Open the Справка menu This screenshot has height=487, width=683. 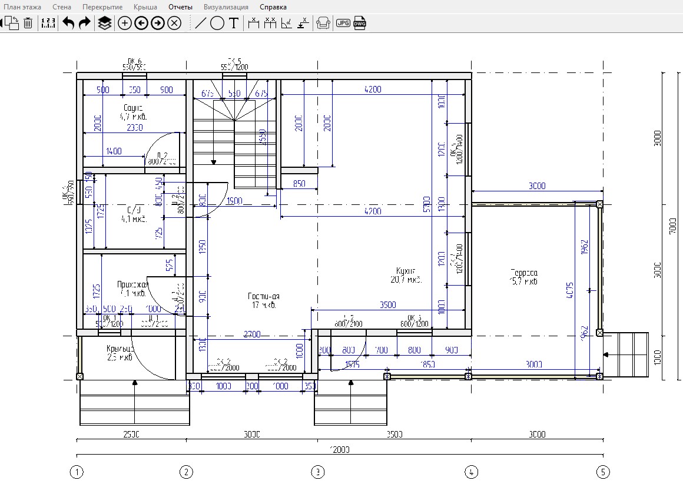273,7
